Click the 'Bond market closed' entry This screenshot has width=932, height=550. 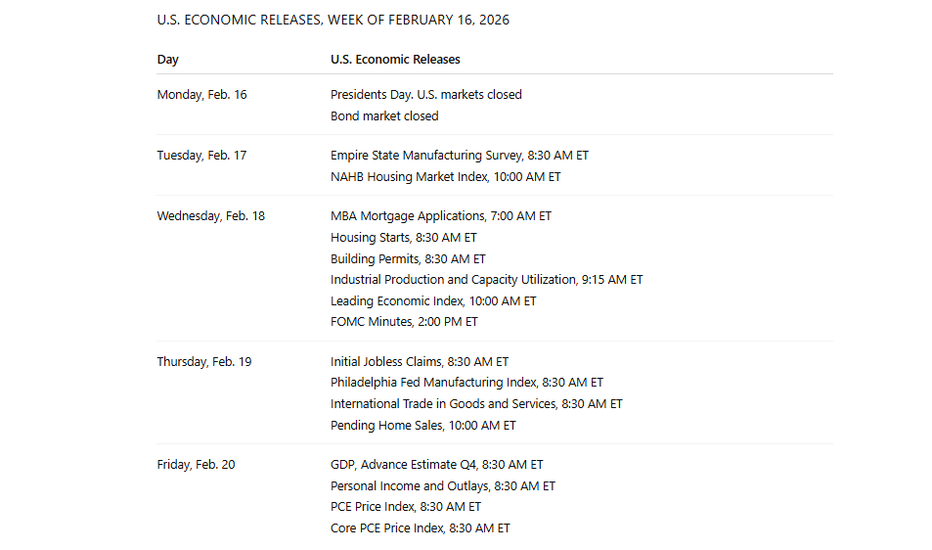pyautogui.click(x=384, y=116)
